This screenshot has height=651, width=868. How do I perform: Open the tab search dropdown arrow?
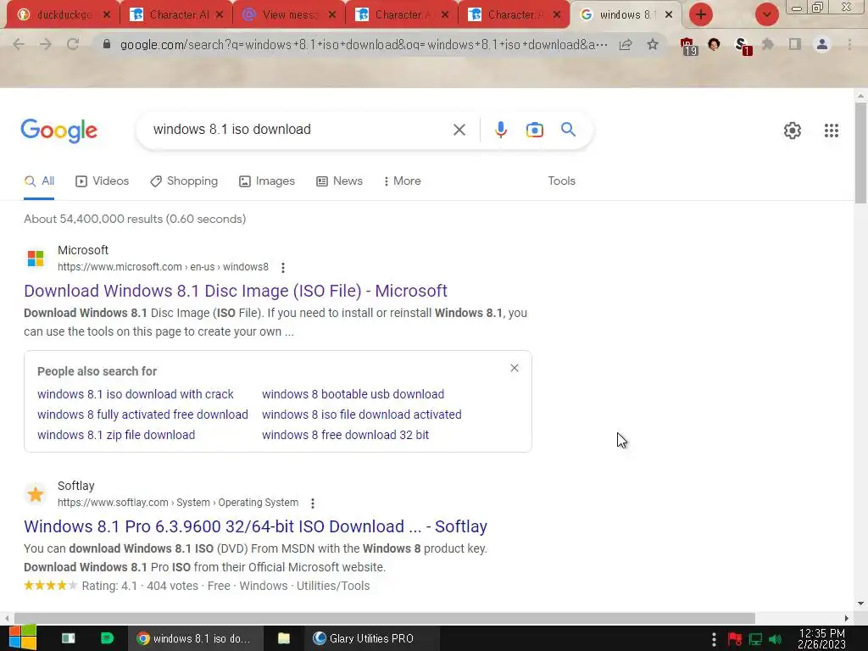(x=766, y=14)
